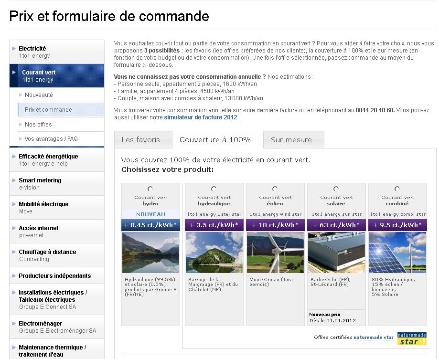Select the Courant vert hydraulique radio button

214,189
